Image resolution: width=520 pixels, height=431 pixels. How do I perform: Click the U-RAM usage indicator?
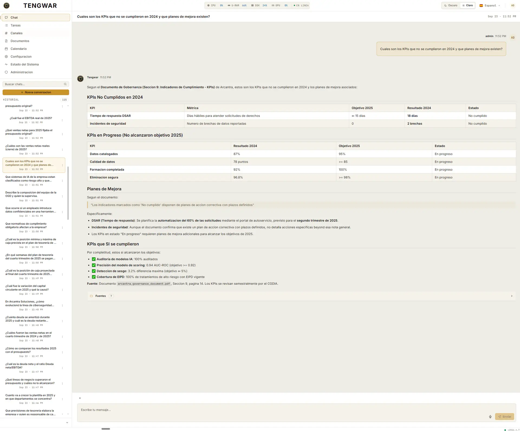point(237,5)
